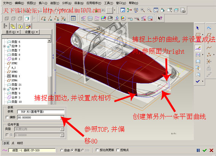Select the shaded display mode cube
Viewport: 216px width, 156px height.
pyautogui.click(x=27, y=18)
